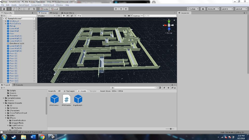The image size is (249, 140).
Task: Select the Rotate tool
Action: pyautogui.click(x=14, y=9)
